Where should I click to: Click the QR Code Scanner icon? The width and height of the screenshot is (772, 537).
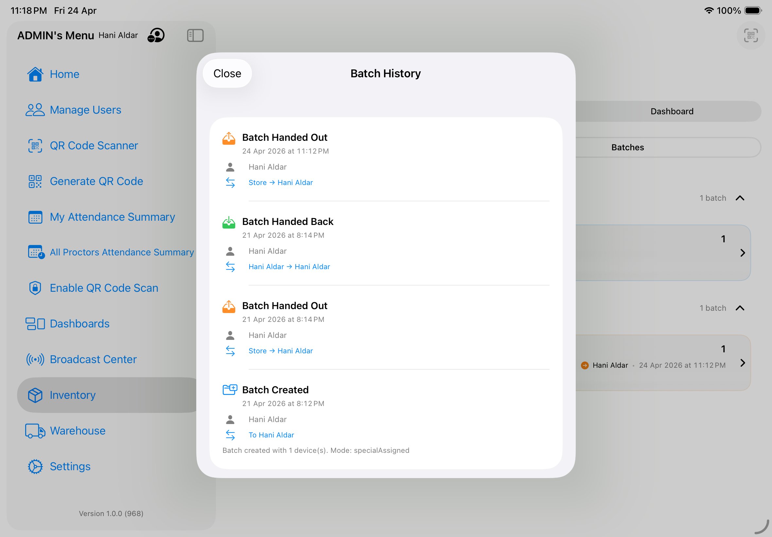35,146
